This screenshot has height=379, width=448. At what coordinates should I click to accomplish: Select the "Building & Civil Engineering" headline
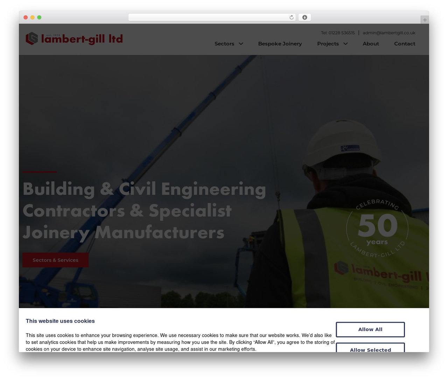[144, 189]
